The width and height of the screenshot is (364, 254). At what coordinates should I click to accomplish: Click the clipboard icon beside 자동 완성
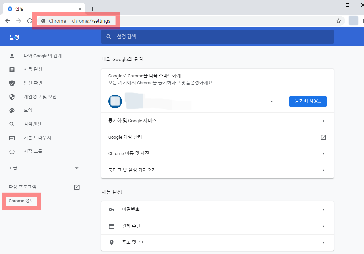12,69
